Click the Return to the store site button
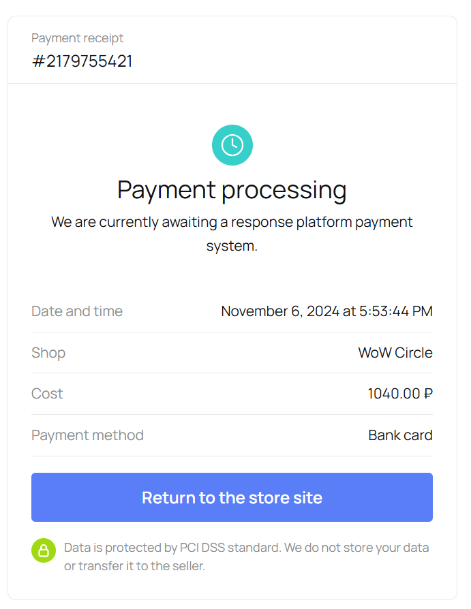 tap(232, 497)
